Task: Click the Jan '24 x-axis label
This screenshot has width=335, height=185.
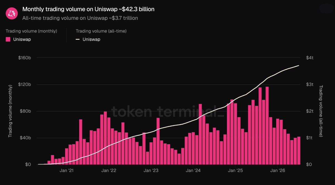Action: pyautogui.click(x=193, y=170)
